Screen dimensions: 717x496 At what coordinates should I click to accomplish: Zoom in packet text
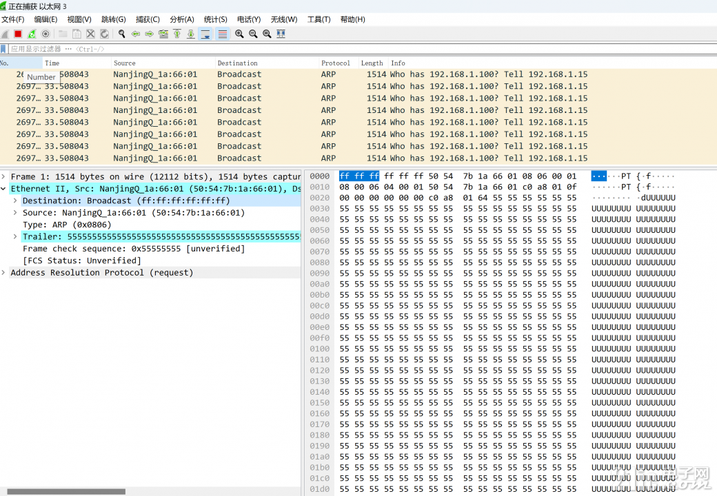tap(239, 34)
